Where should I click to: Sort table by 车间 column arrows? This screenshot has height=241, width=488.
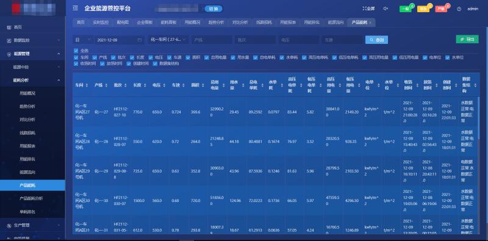click(87, 85)
